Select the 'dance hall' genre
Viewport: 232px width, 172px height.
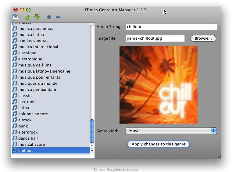pyautogui.click(x=51, y=138)
